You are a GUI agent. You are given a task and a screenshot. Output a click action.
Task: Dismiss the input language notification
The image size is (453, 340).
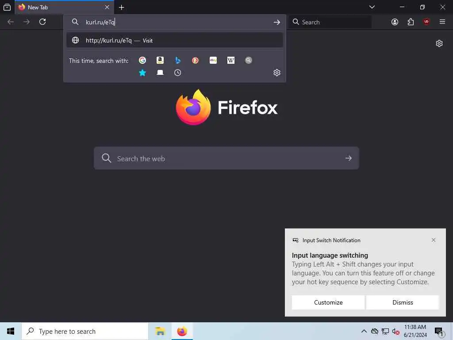point(403,302)
